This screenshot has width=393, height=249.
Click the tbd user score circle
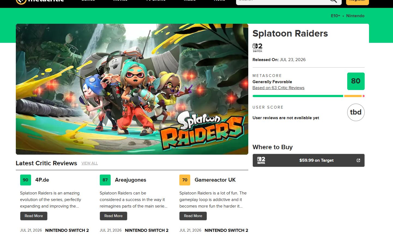[356, 112]
